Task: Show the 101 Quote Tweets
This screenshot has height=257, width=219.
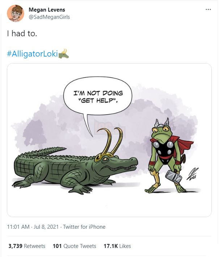Action: [74, 246]
